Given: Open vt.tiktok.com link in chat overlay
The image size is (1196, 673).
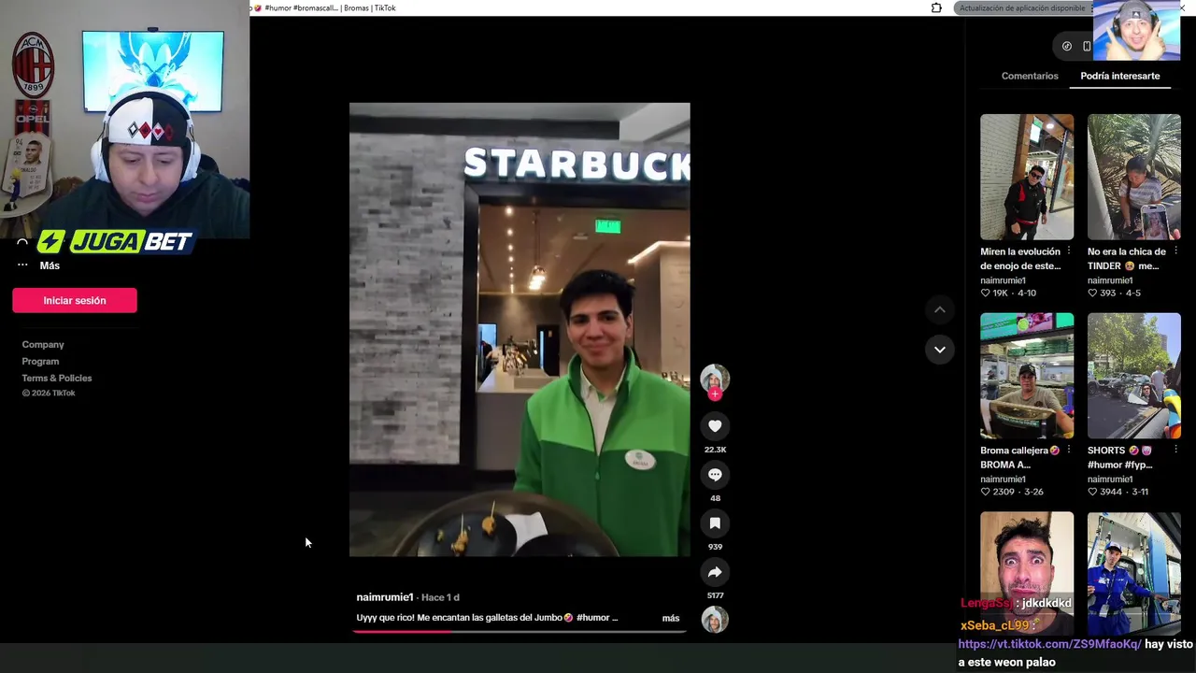Looking at the screenshot, I should (1049, 644).
